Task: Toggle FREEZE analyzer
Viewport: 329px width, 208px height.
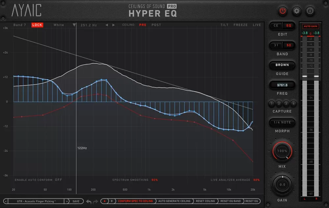Action: point(240,25)
